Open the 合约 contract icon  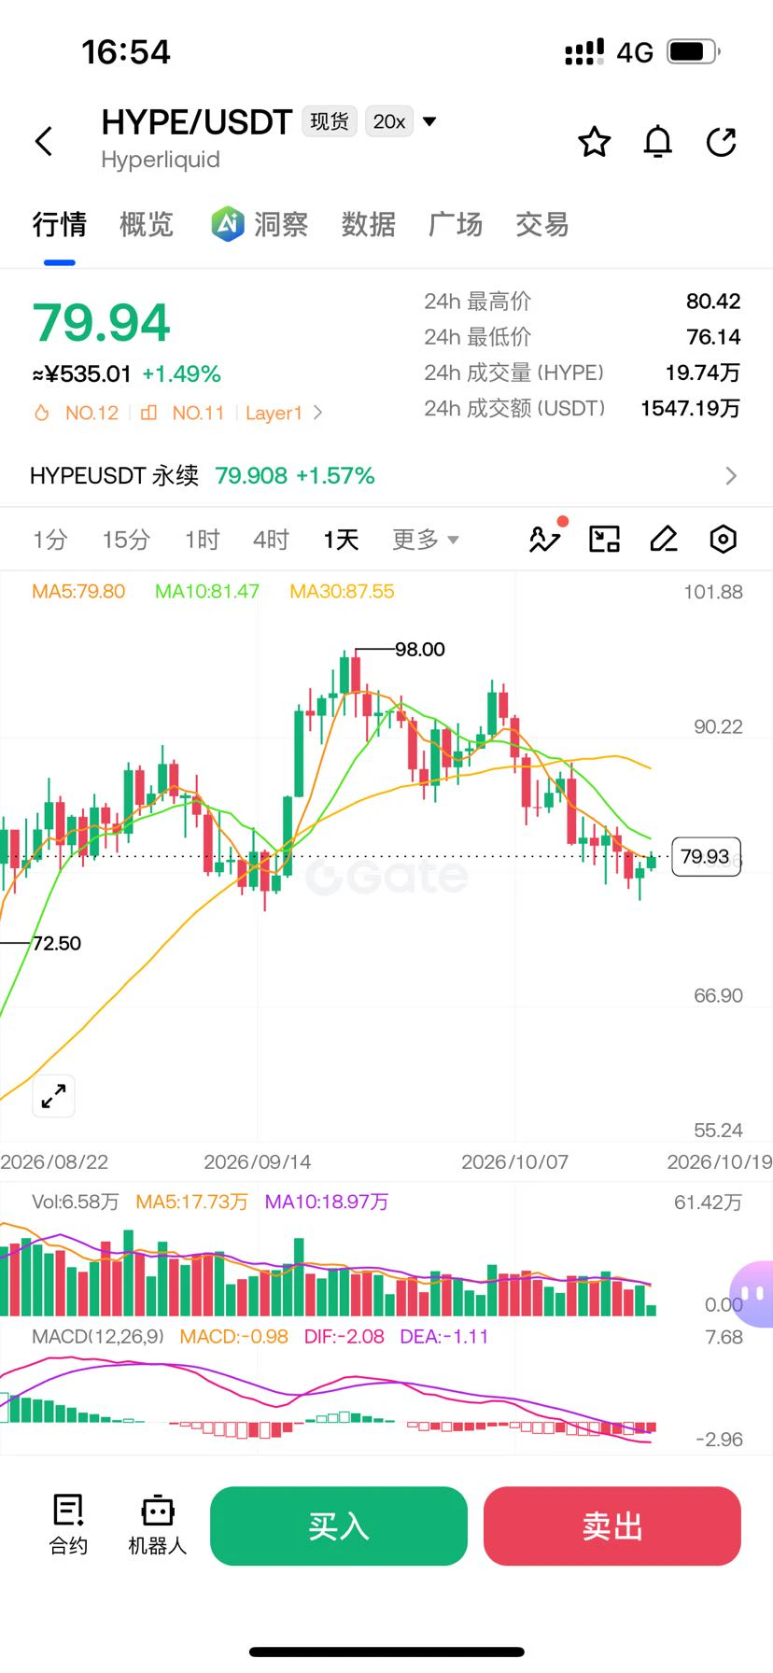click(68, 1525)
